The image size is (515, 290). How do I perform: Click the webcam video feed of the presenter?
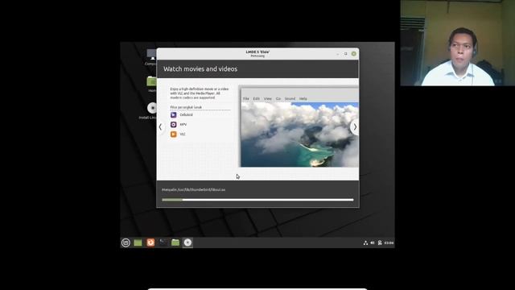tap(458, 43)
